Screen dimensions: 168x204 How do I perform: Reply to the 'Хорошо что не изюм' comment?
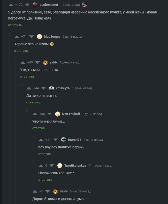pyautogui.click(x=21, y=51)
